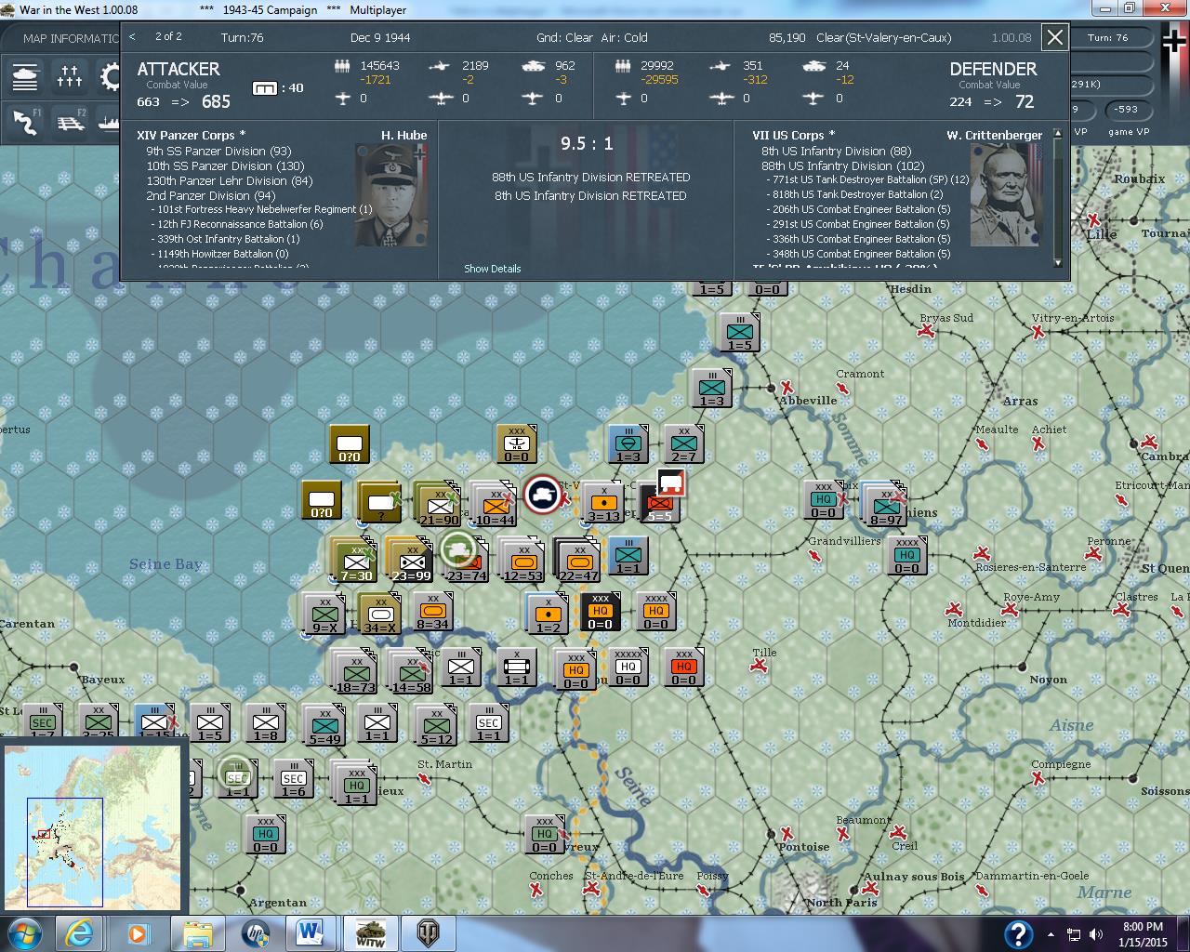Click the XIV Panzer Corps header
The width and height of the screenshot is (1190, 952).
192,135
